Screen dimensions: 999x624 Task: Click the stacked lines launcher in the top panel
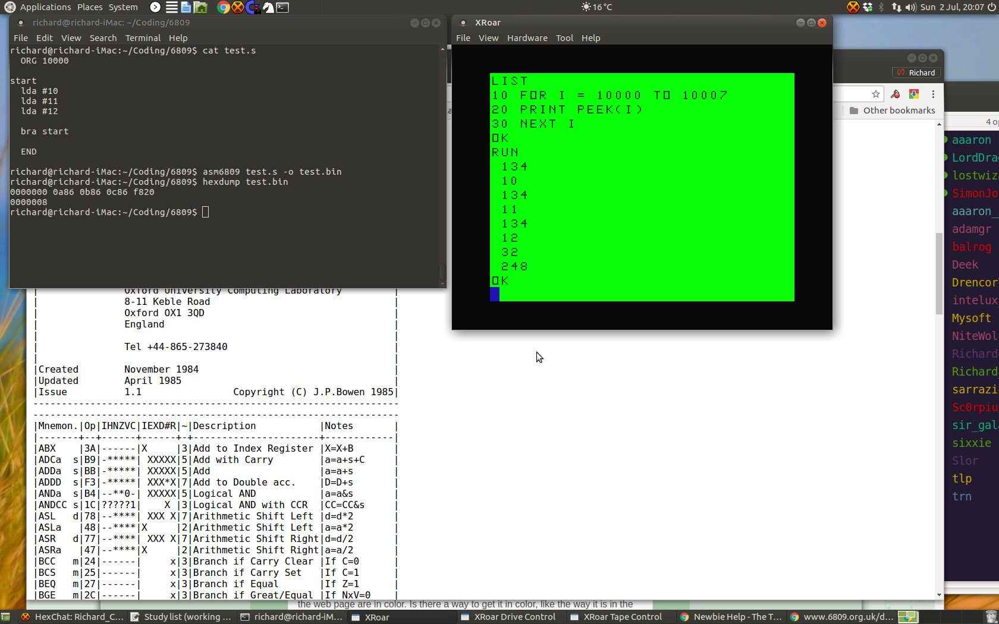tap(171, 7)
